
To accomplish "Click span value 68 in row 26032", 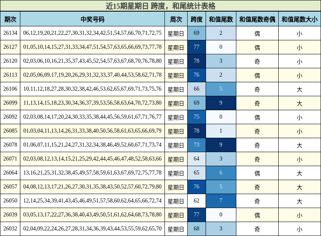I will click(x=196, y=228).
